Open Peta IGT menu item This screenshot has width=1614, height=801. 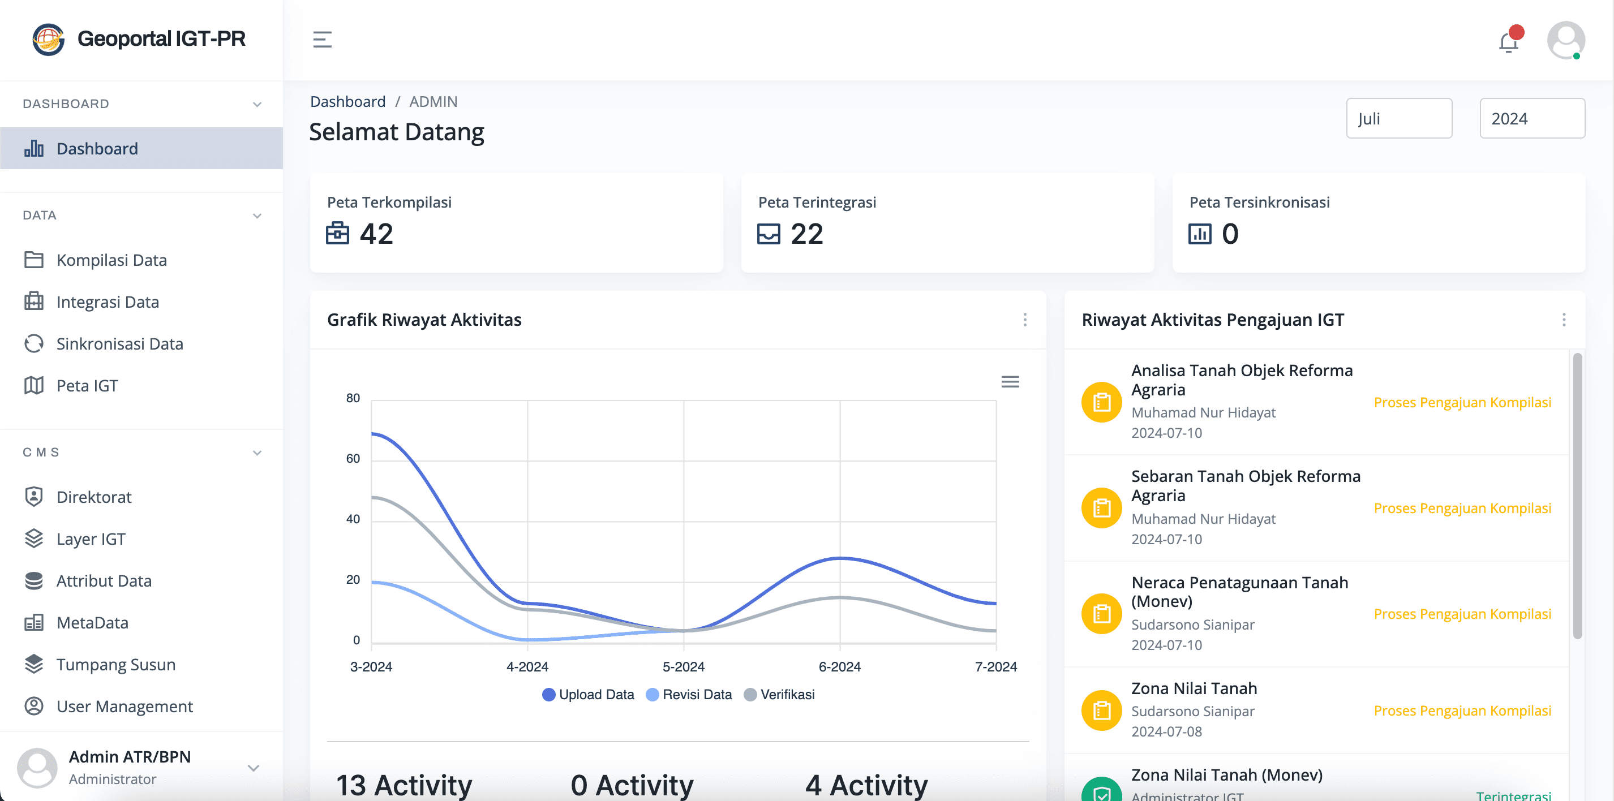point(141,386)
